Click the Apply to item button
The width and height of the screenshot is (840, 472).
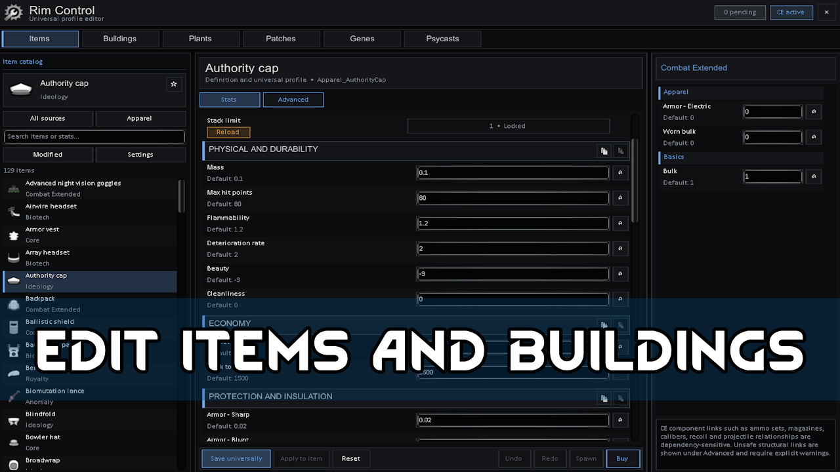click(302, 459)
